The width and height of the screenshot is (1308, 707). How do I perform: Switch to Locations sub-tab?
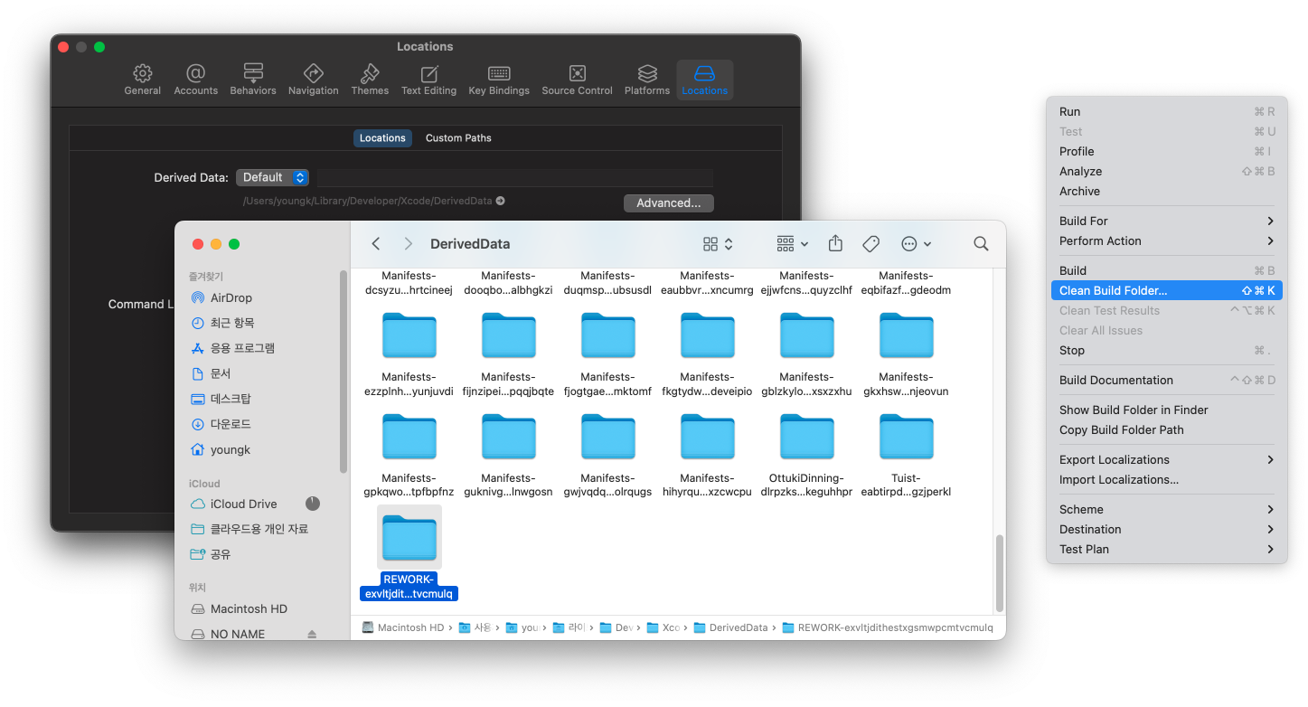[382, 138]
